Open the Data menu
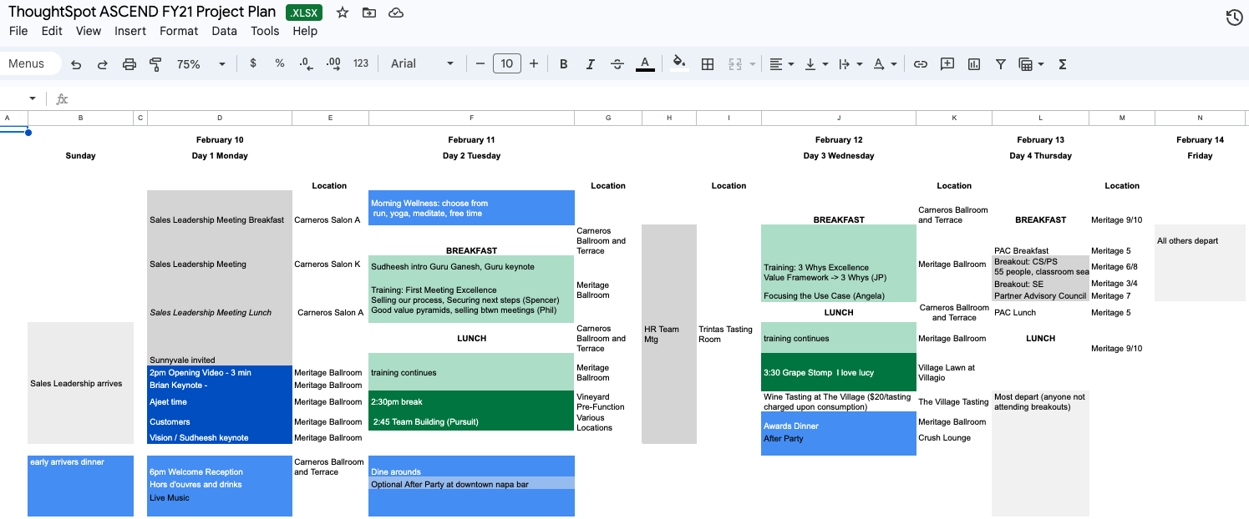The image size is (1249, 519). coord(224,31)
